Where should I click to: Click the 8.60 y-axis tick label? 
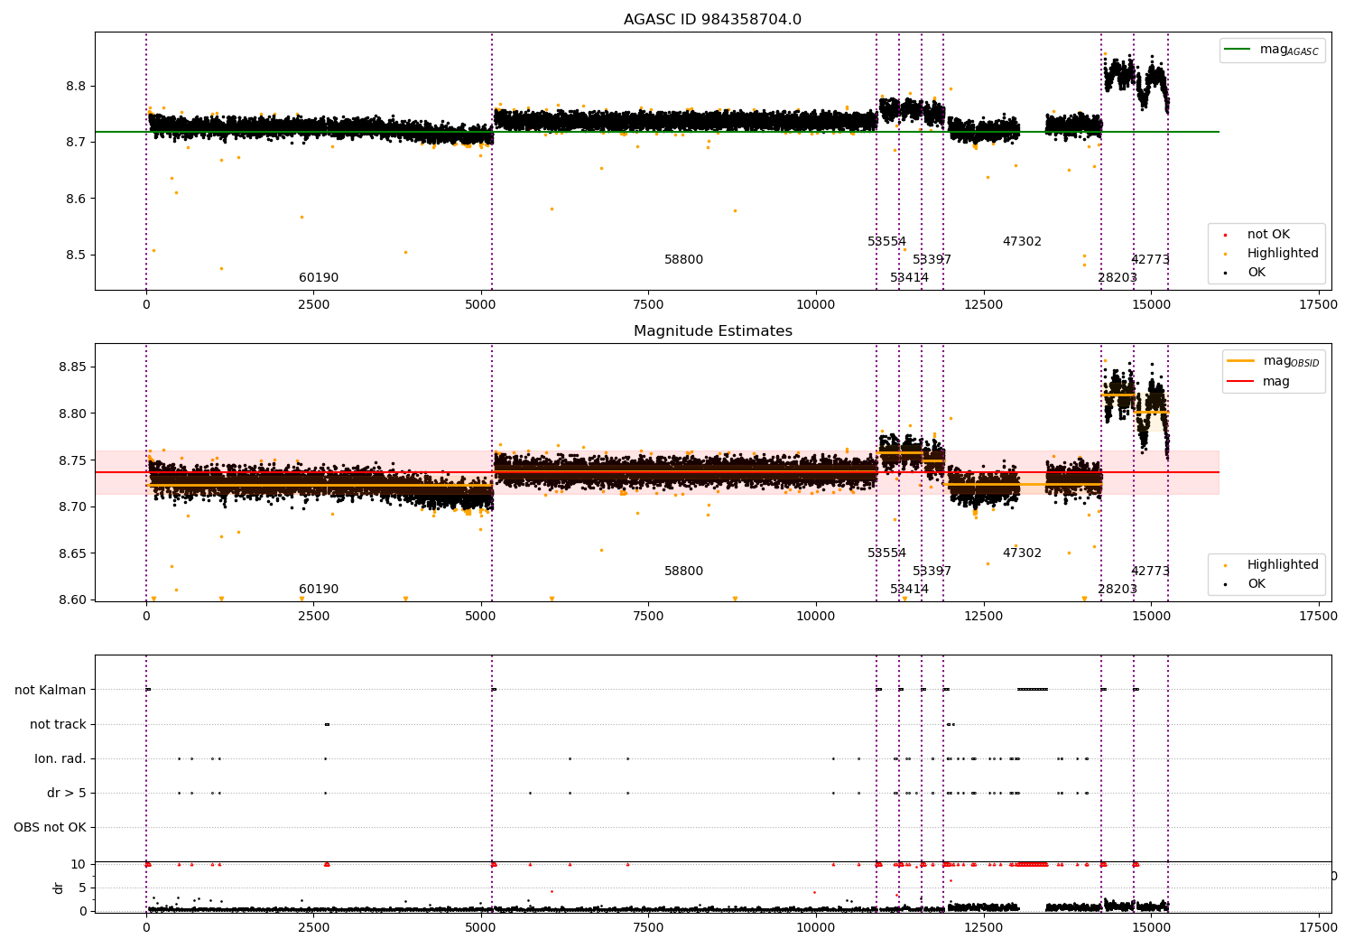(x=72, y=599)
